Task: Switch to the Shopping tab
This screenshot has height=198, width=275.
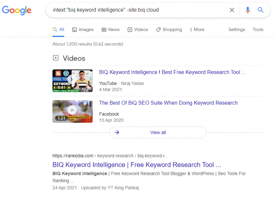Action: tap(169, 29)
